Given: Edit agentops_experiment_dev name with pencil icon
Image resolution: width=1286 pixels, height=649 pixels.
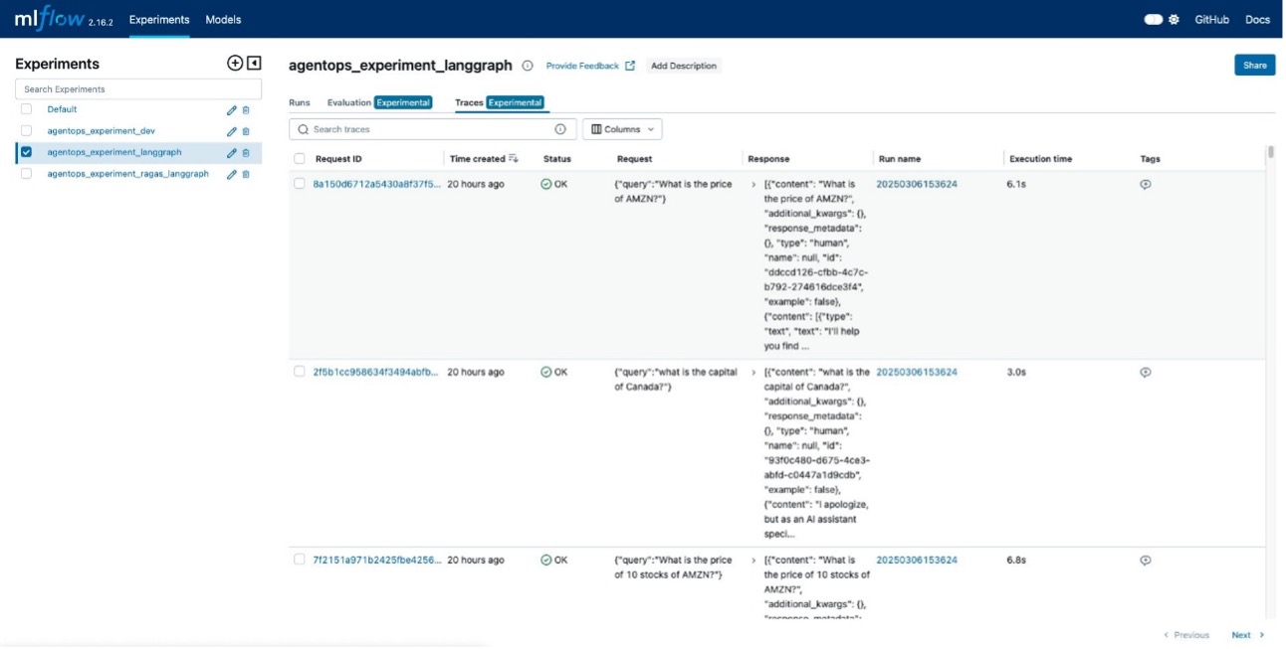Looking at the screenshot, I should (232, 131).
